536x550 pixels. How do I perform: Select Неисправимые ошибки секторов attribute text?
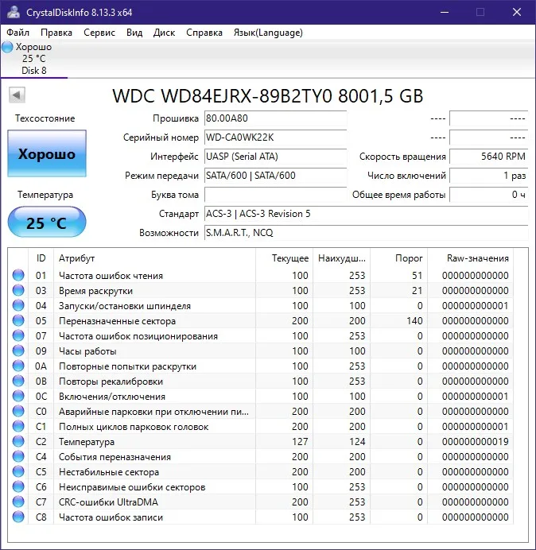(132, 487)
